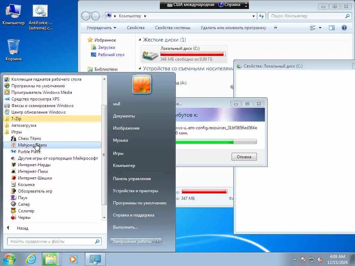The height and width of the screenshot is (266, 355).
Task: Select Корзина desktop icon
Action: [x=14, y=50]
